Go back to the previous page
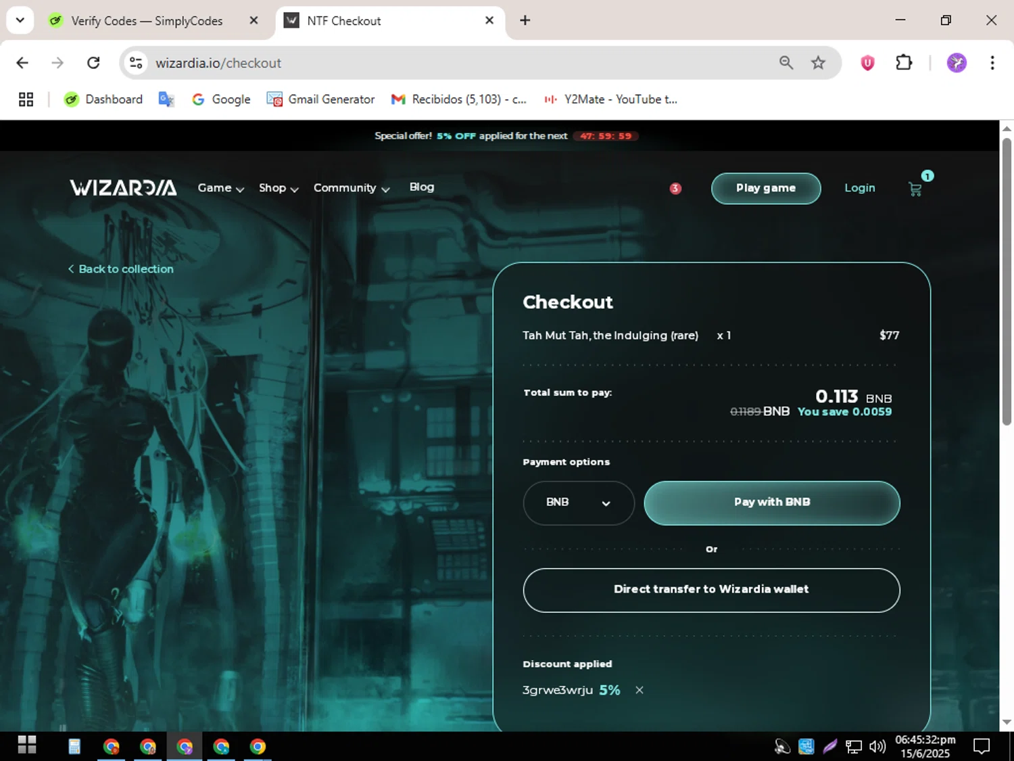Viewport: 1014px width, 761px height. click(22, 63)
